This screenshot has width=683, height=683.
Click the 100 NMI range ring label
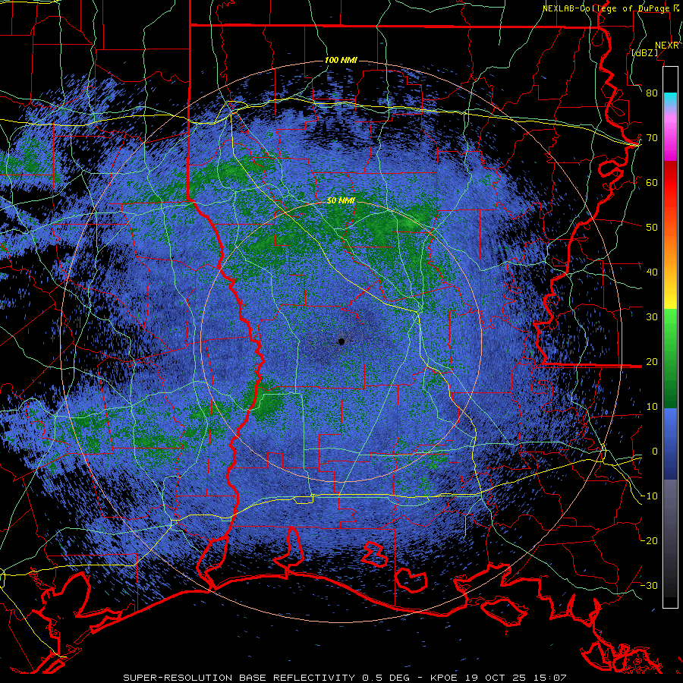[x=341, y=60]
